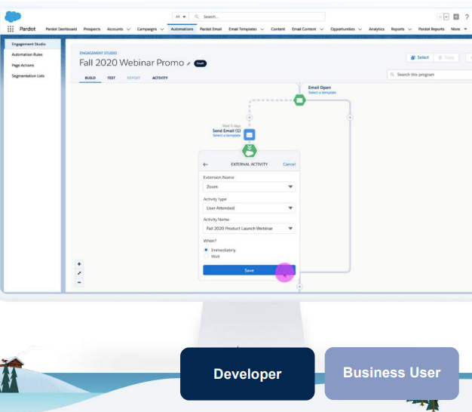Expand the Email Content nav chevron

[x=321, y=29]
